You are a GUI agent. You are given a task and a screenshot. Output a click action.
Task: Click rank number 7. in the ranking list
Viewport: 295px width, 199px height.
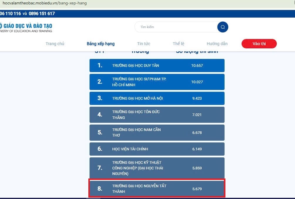(100, 168)
